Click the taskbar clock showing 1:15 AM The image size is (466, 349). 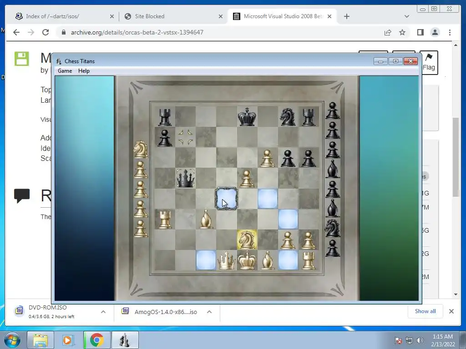click(442, 340)
